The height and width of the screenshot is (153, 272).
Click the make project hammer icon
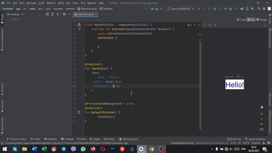click(145, 8)
